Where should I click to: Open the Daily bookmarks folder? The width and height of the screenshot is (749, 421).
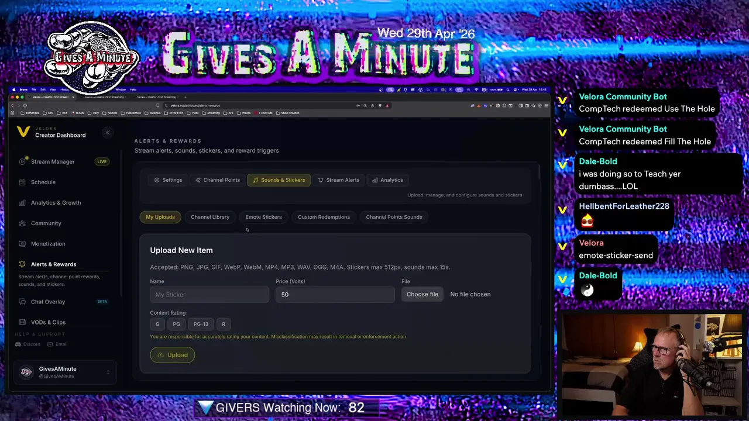coord(93,113)
